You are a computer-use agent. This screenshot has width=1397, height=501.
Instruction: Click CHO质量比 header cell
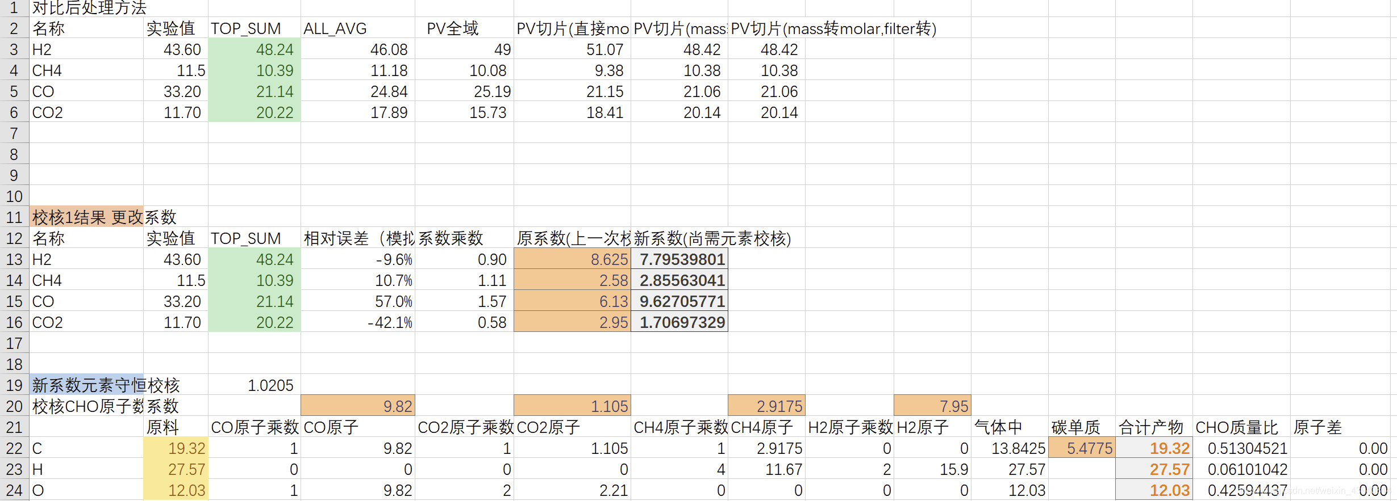(1241, 427)
